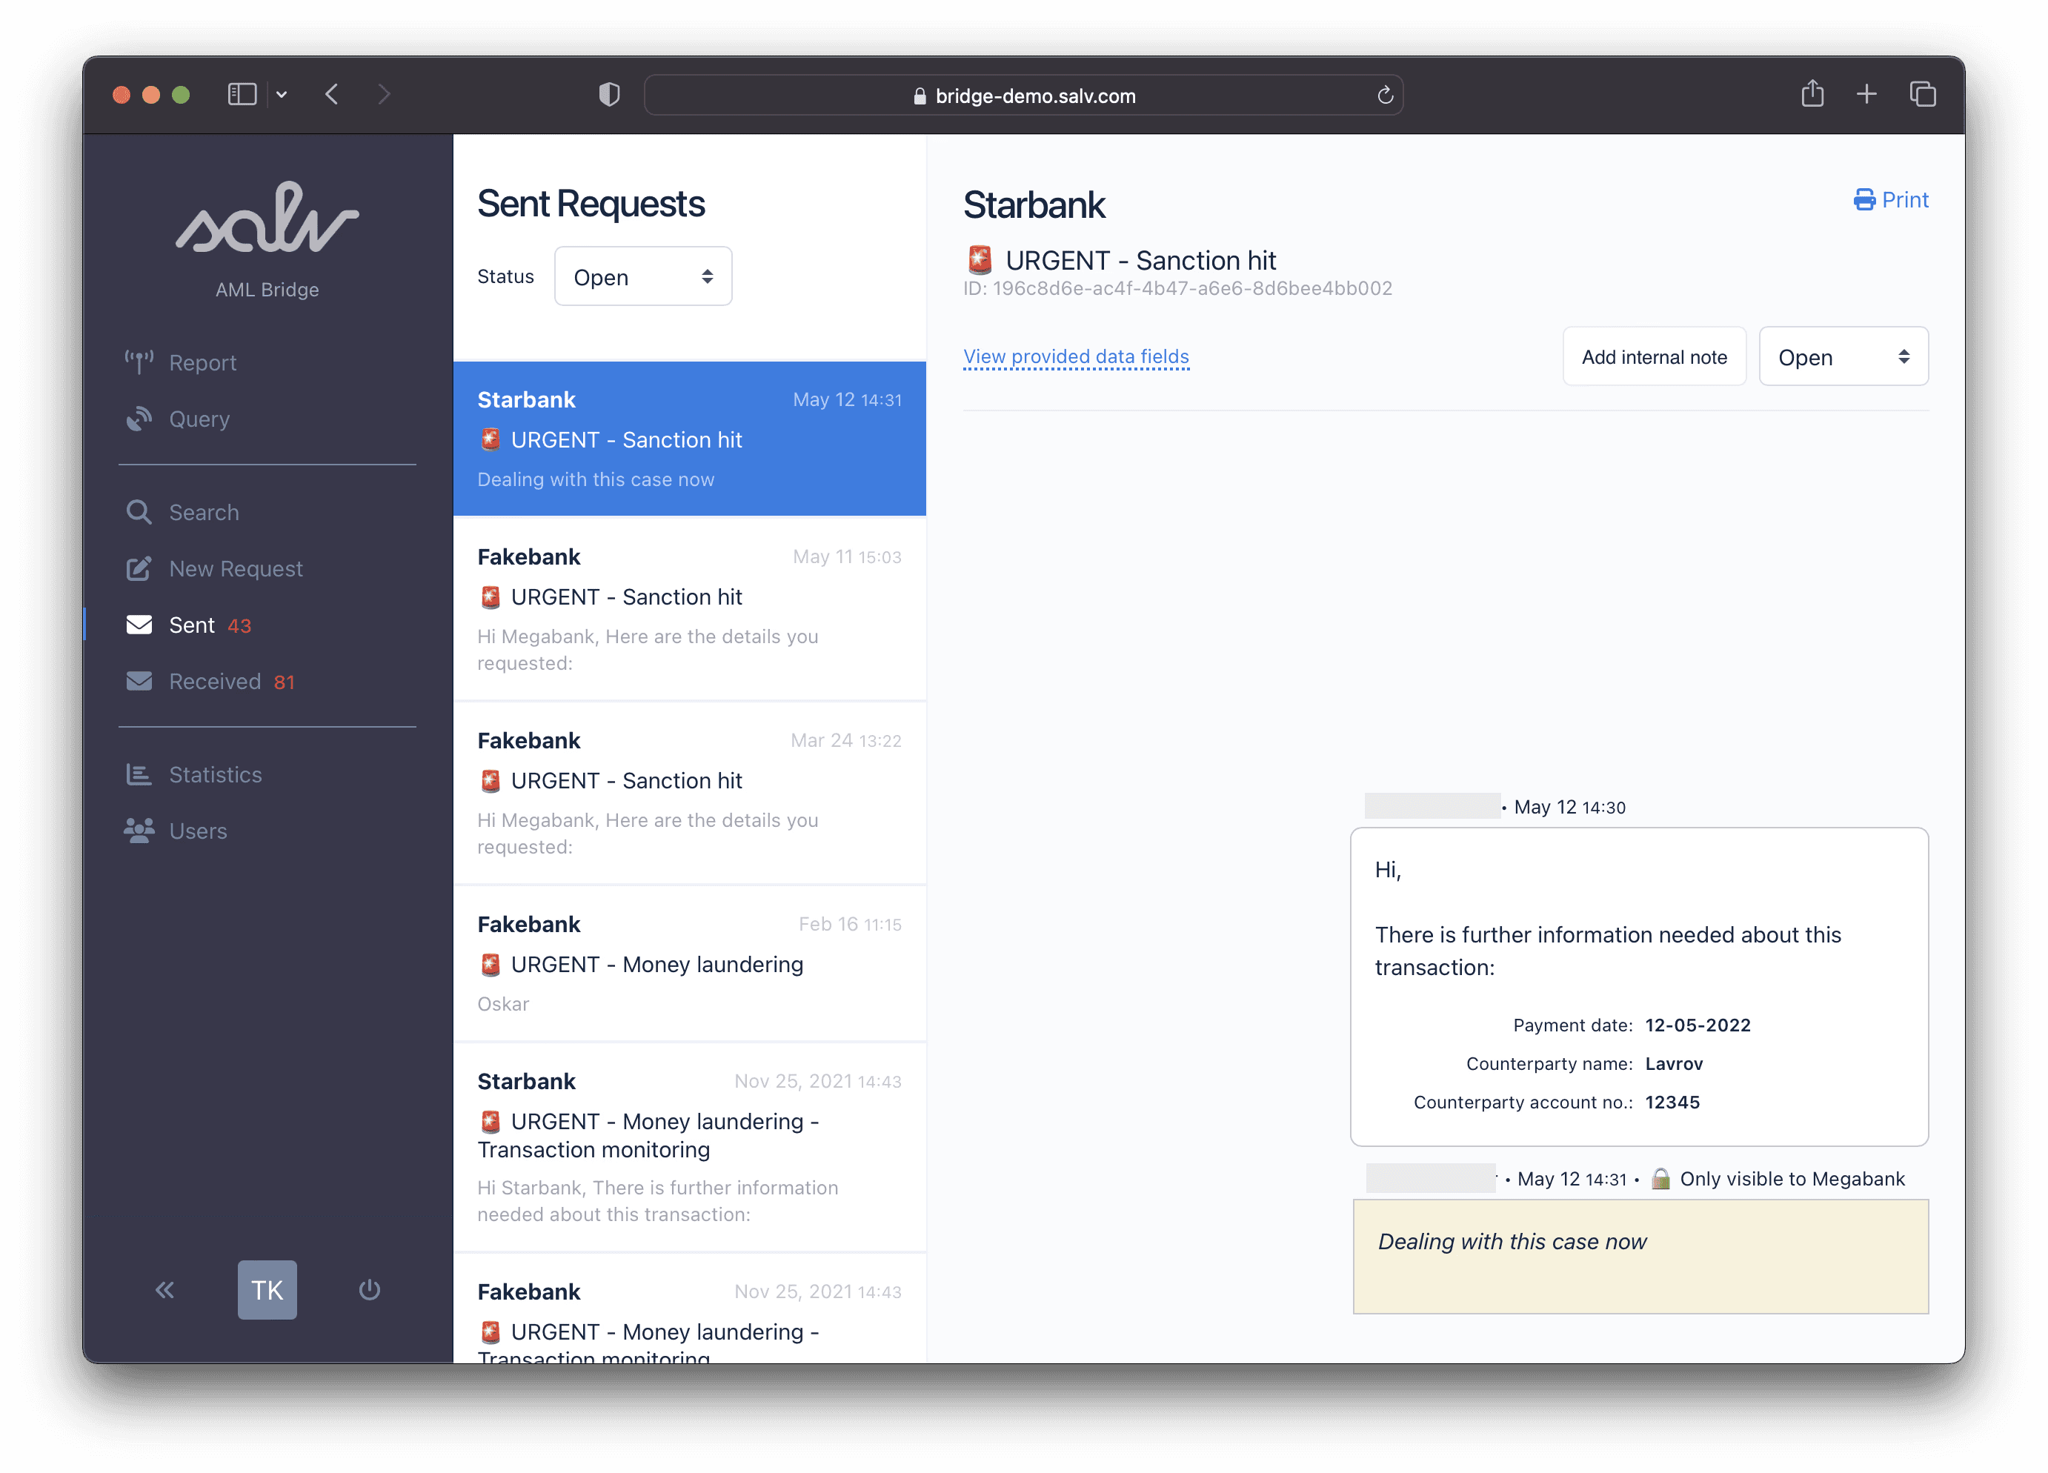This screenshot has height=1473, width=2048.
Task: Select the Starbank sent request item
Action: pyautogui.click(x=688, y=437)
